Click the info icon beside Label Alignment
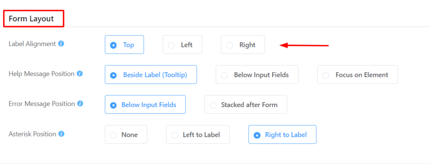This screenshot has height=164, width=430. (x=61, y=44)
